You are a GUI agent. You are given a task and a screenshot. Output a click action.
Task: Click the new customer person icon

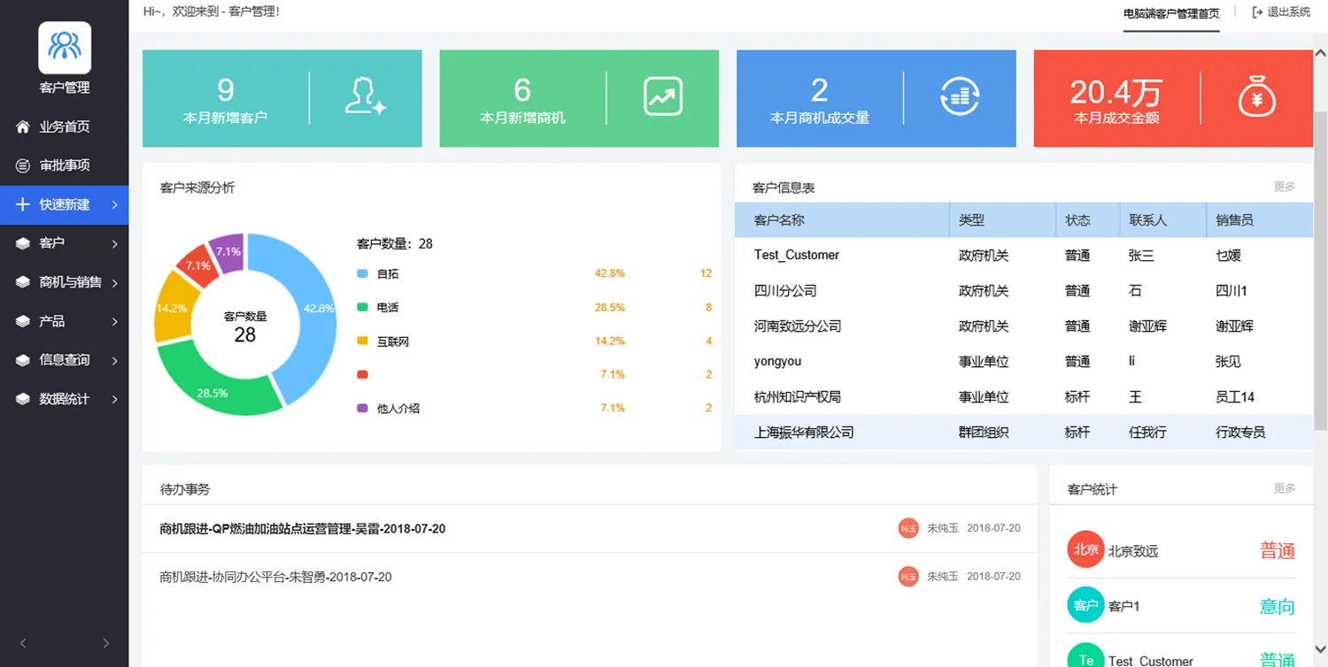(365, 96)
